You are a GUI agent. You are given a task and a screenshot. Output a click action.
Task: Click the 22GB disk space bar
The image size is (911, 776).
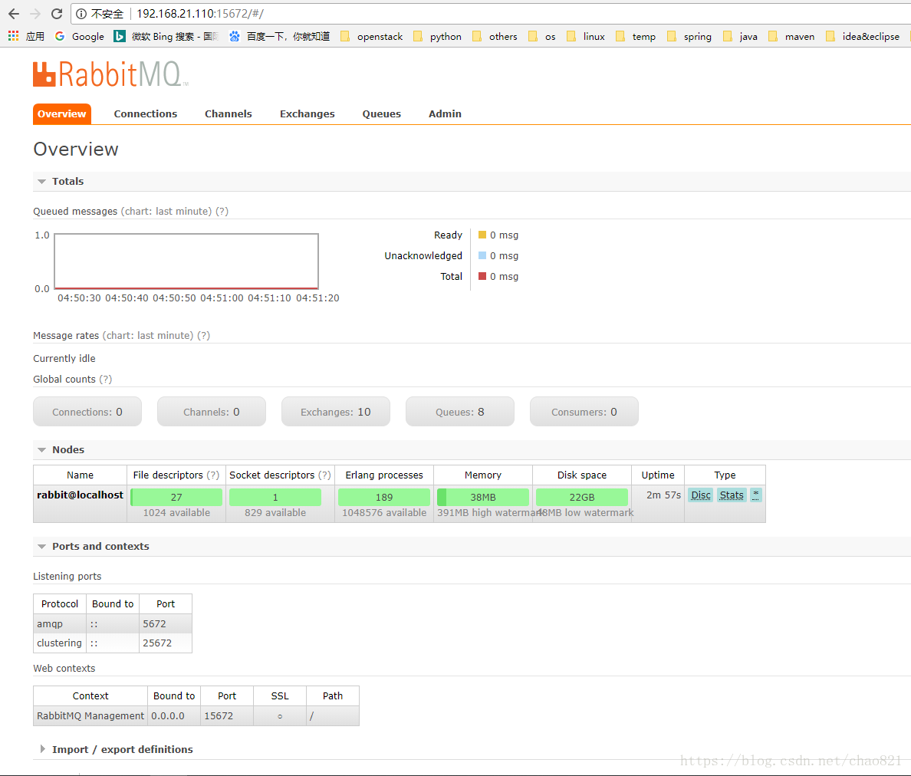tap(581, 497)
